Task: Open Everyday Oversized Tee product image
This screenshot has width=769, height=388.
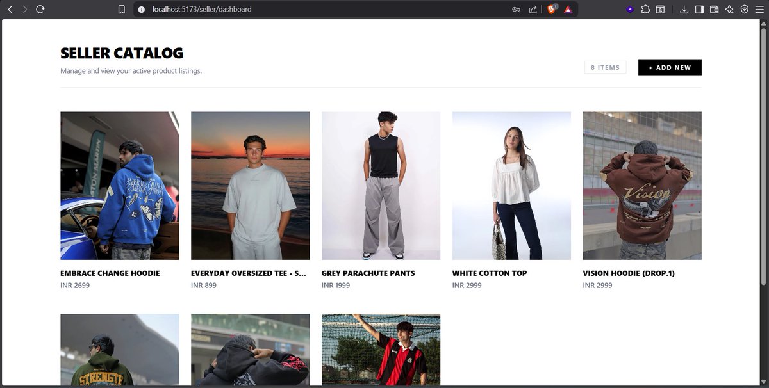Action: tap(251, 186)
